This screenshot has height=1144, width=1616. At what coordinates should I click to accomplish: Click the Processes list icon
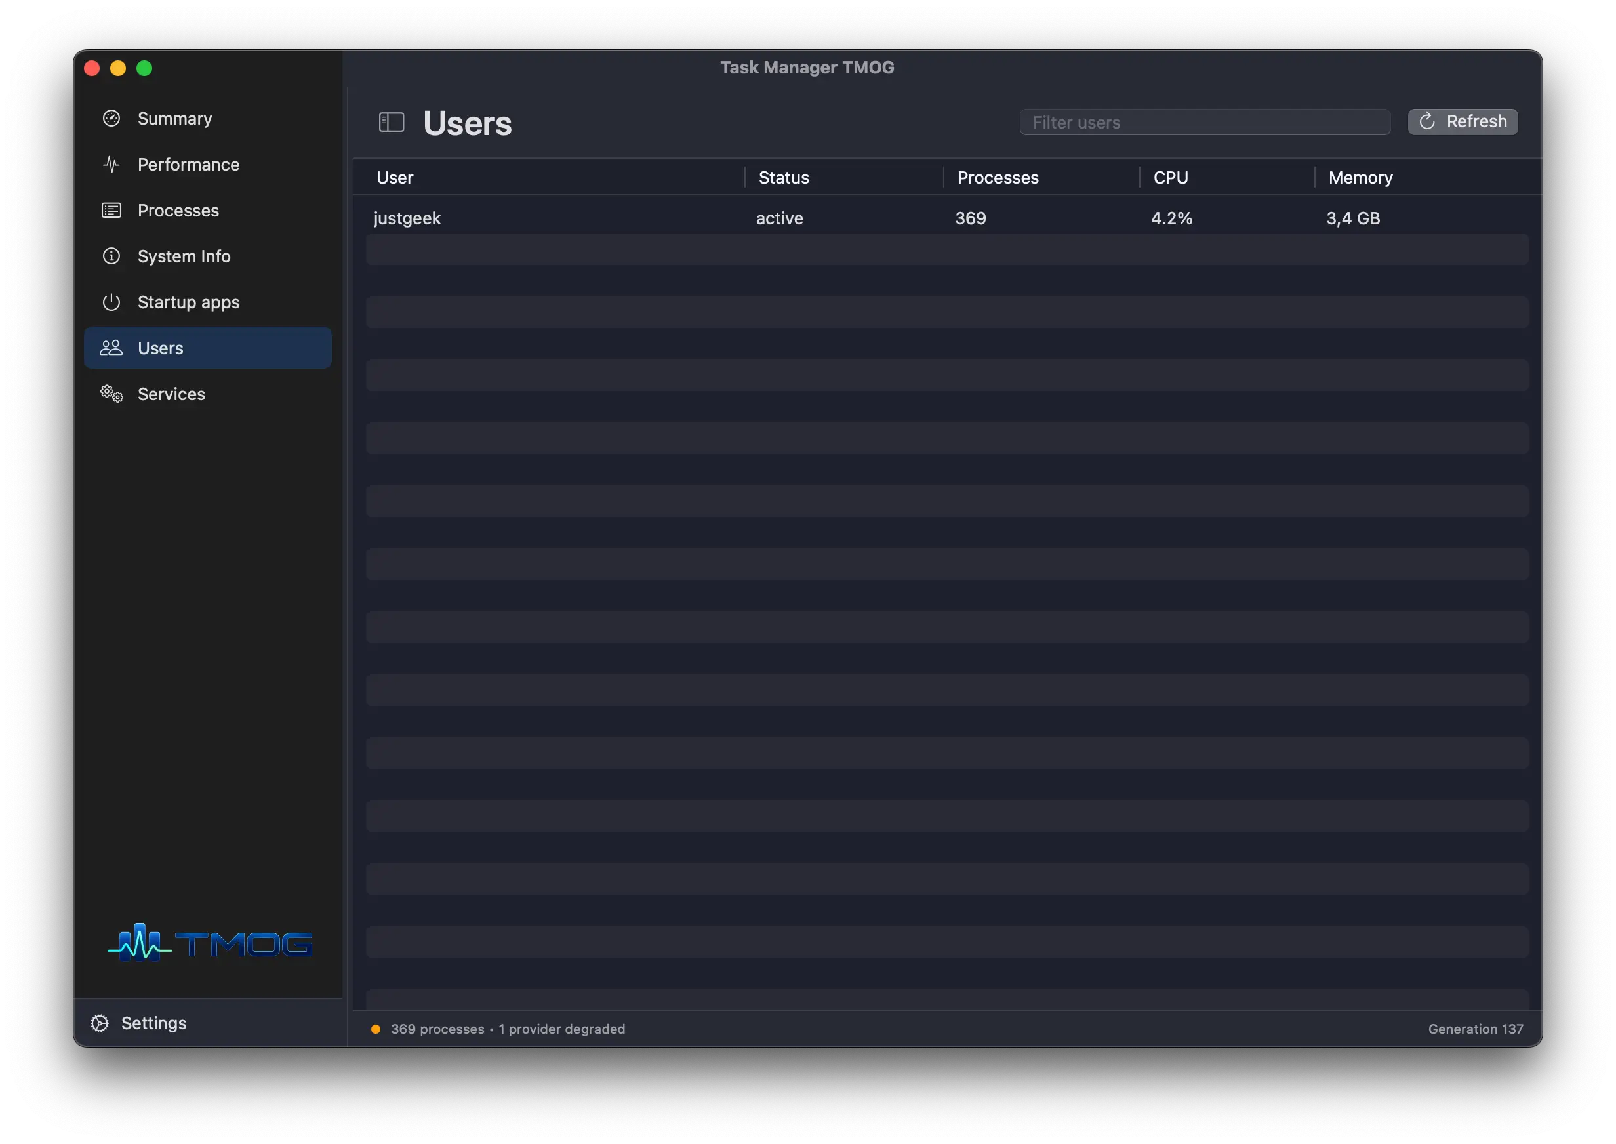(x=111, y=210)
